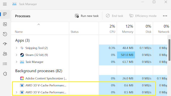
Task: Open the hamburger navigation menu
Action: tap(5, 4)
